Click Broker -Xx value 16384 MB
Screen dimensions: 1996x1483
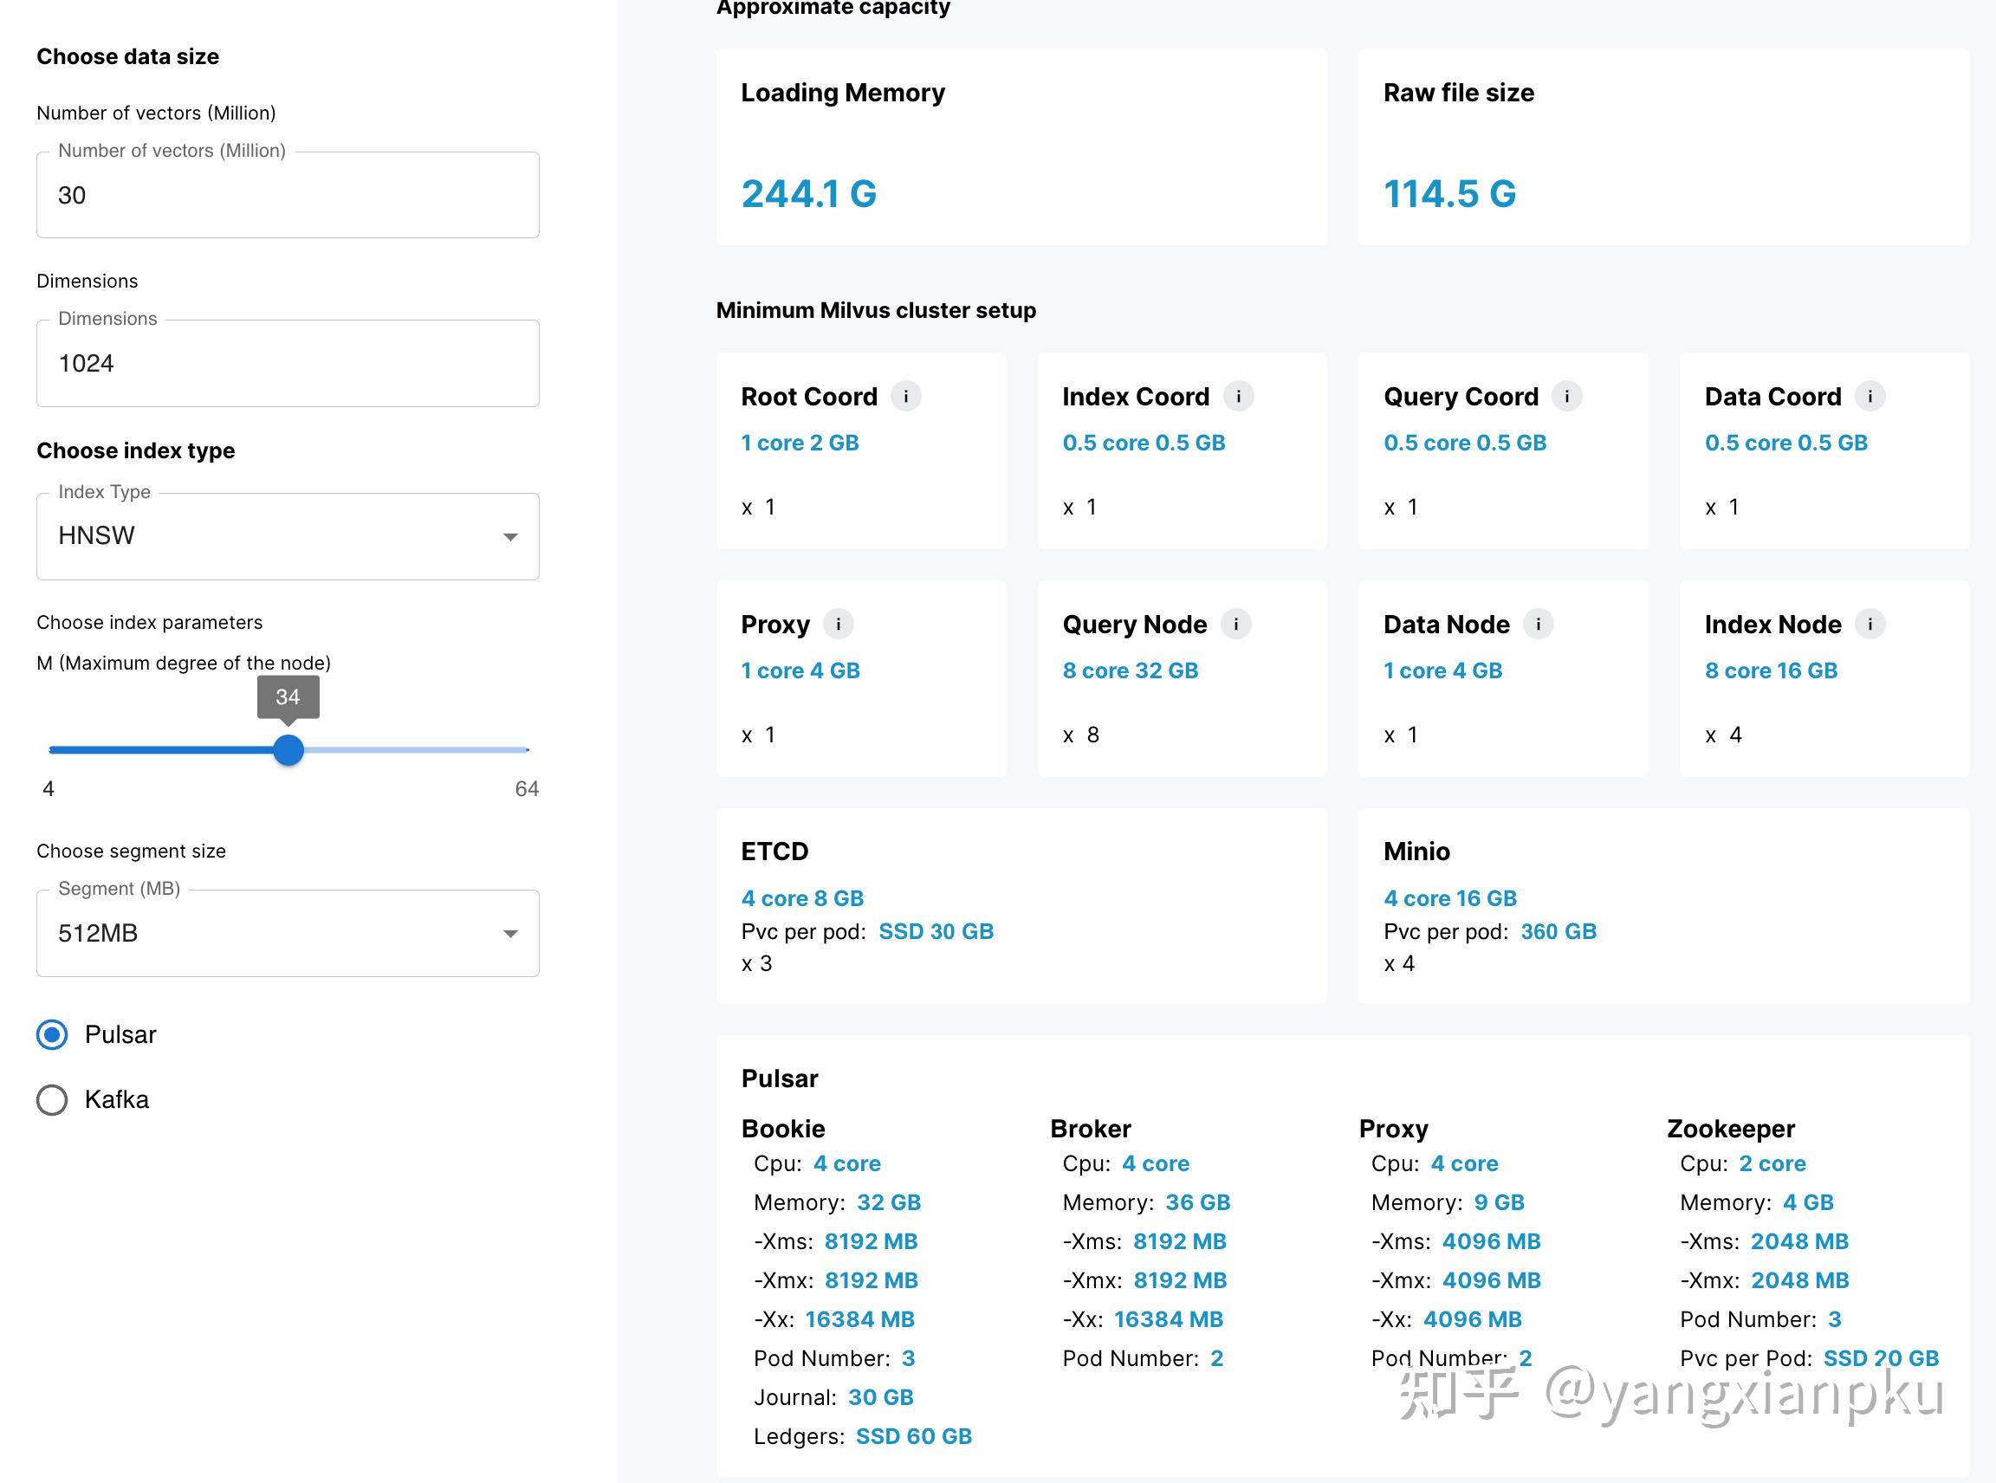(x=1168, y=1319)
